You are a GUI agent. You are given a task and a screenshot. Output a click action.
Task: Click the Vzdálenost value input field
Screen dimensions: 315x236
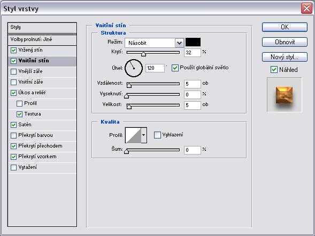click(192, 84)
